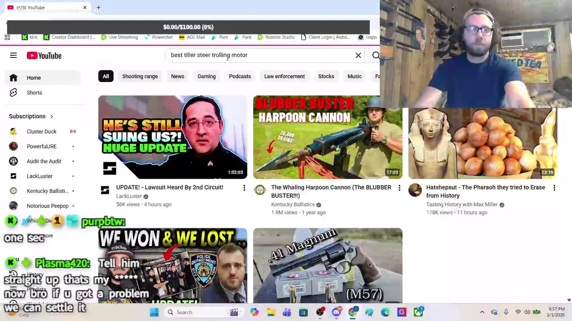Open the Creator Dashboard bookmark
This screenshot has height=321, width=572.
click(69, 37)
